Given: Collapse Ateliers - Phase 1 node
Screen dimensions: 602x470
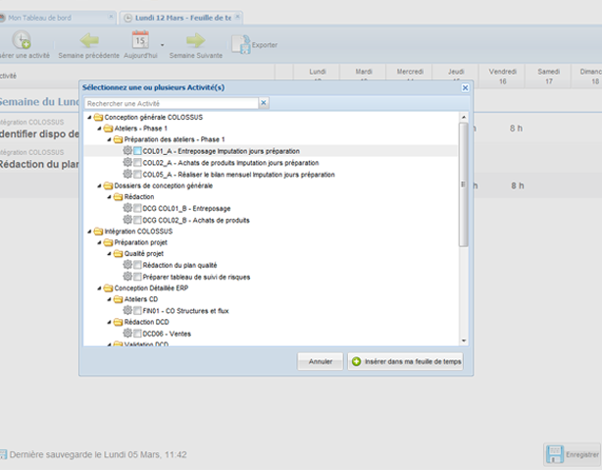Looking at the screenshot, I should pos(99,129).
